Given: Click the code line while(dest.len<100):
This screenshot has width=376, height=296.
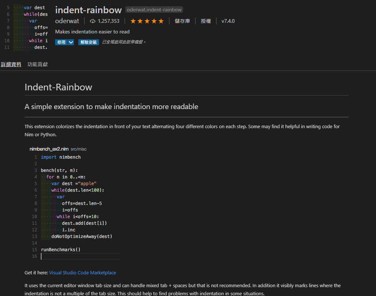Looking at the screenshot, I should point(78,190).
